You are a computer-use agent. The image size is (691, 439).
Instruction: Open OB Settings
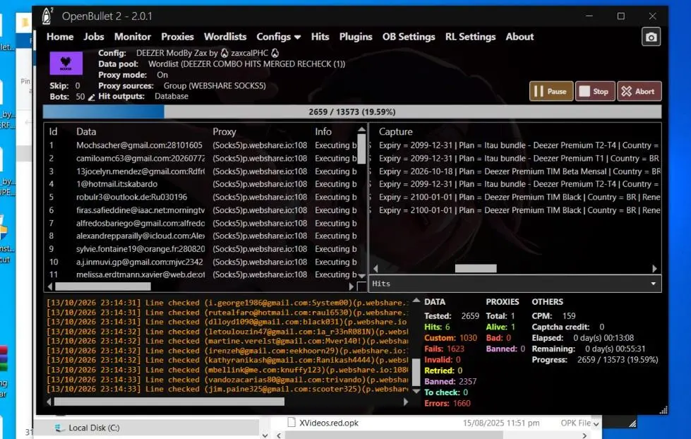point(409,37)
